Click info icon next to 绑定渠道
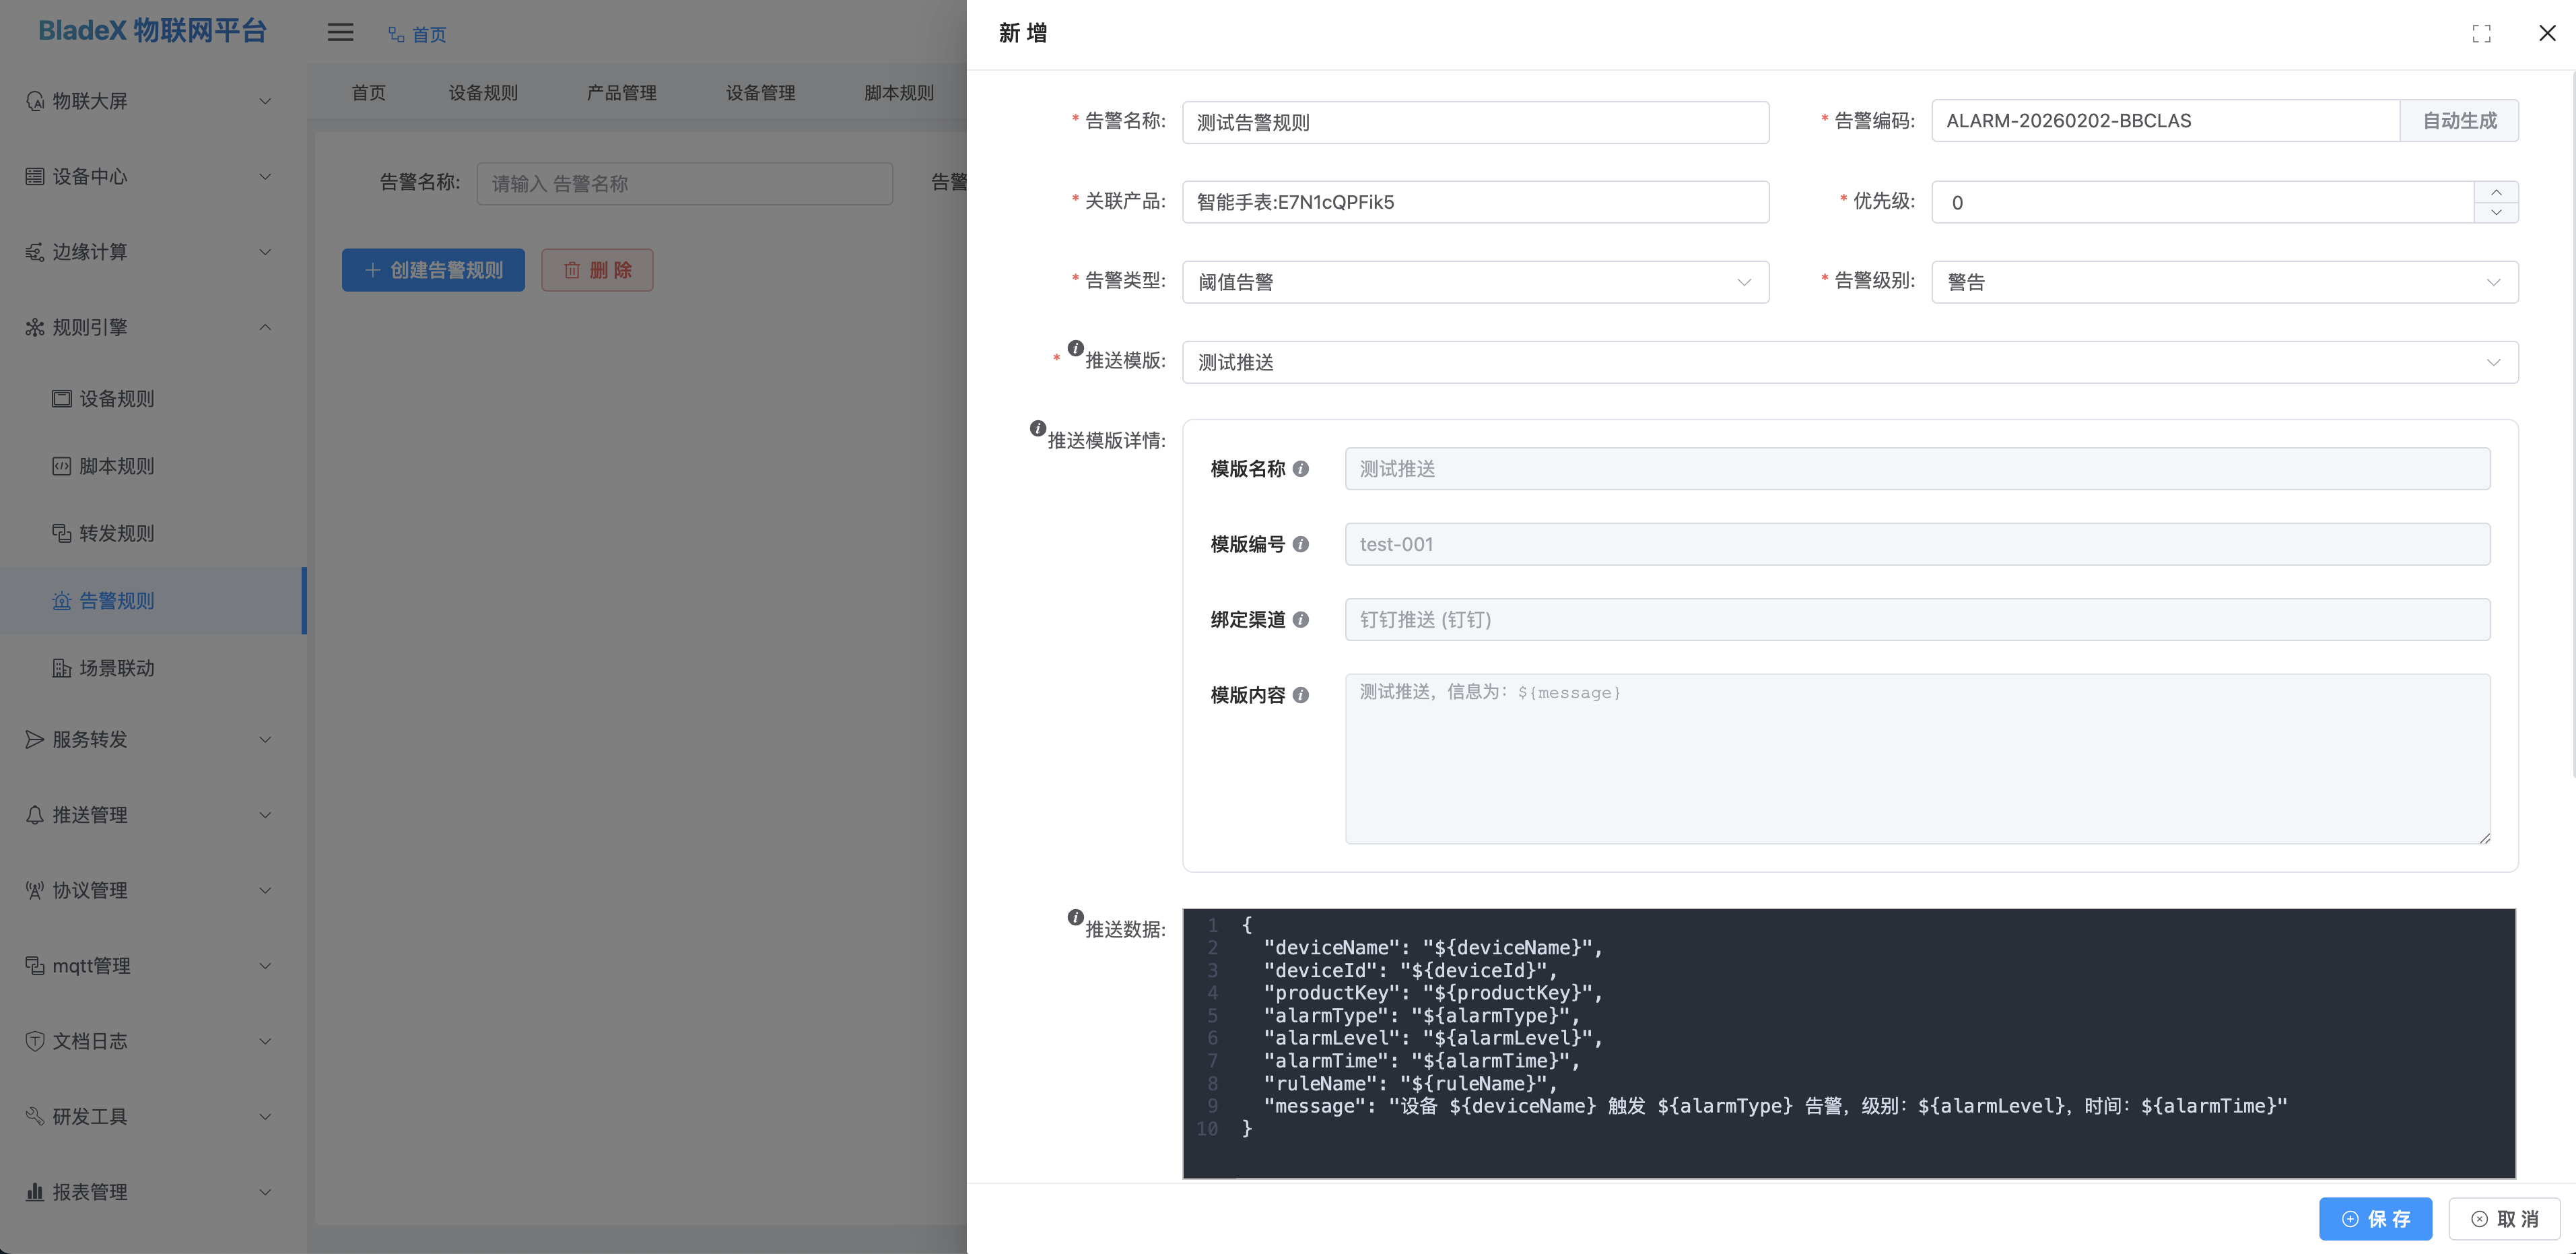 point(1300,620)
